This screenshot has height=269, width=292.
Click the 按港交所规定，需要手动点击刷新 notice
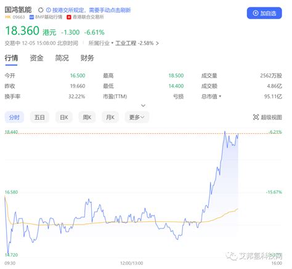(x=92, y=10)
